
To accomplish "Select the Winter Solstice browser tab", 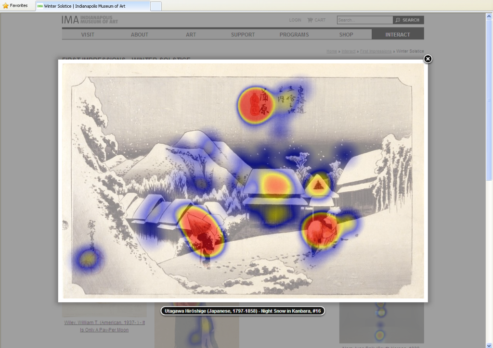I will [93, 6].
